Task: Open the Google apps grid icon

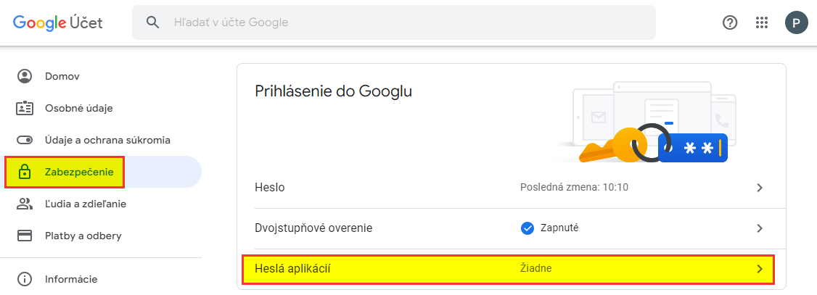Action: pos(762,22)
